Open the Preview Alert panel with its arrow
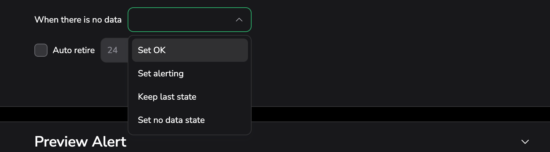 pyautogui.click(x=525, y=141)
